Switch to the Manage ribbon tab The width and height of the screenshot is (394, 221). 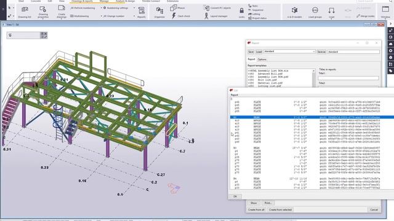[104, 1]
